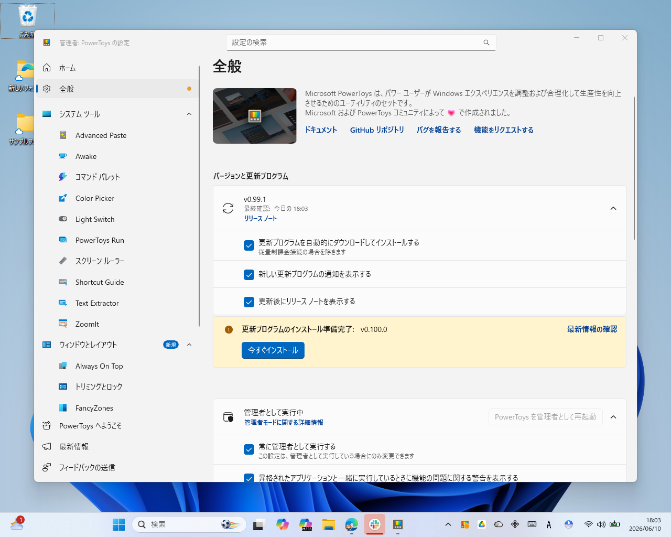The width and height of the screenshot is (671, 537).
Task: Open the Text Extractor icon
Action: [x=63, y=303]
